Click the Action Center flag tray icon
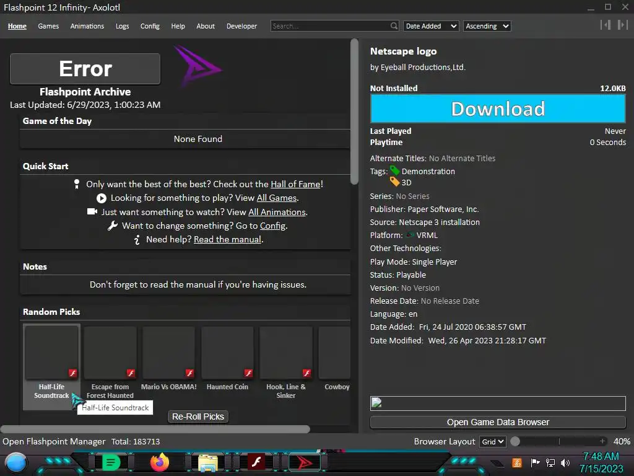This screenshot has height=476, width=634. [x=535, y=462]
